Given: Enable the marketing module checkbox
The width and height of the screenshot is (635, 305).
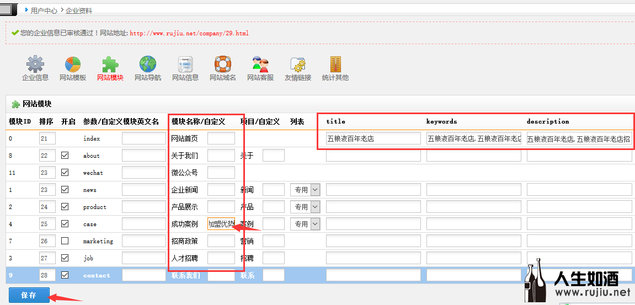Looking at the screenshot, I should tap(65, 240).
